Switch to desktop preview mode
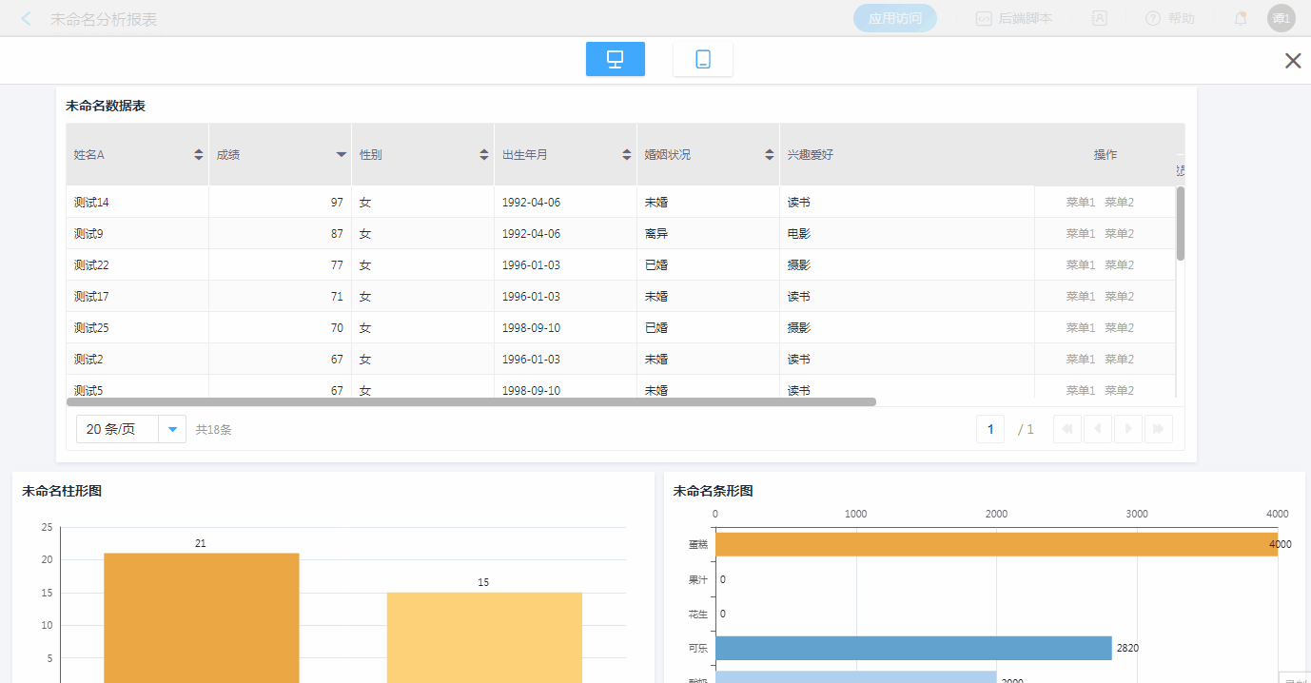 tap(615, 59)
